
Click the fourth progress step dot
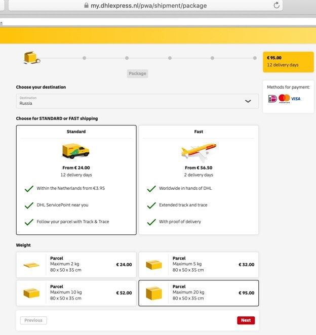(x=170, y=58)
